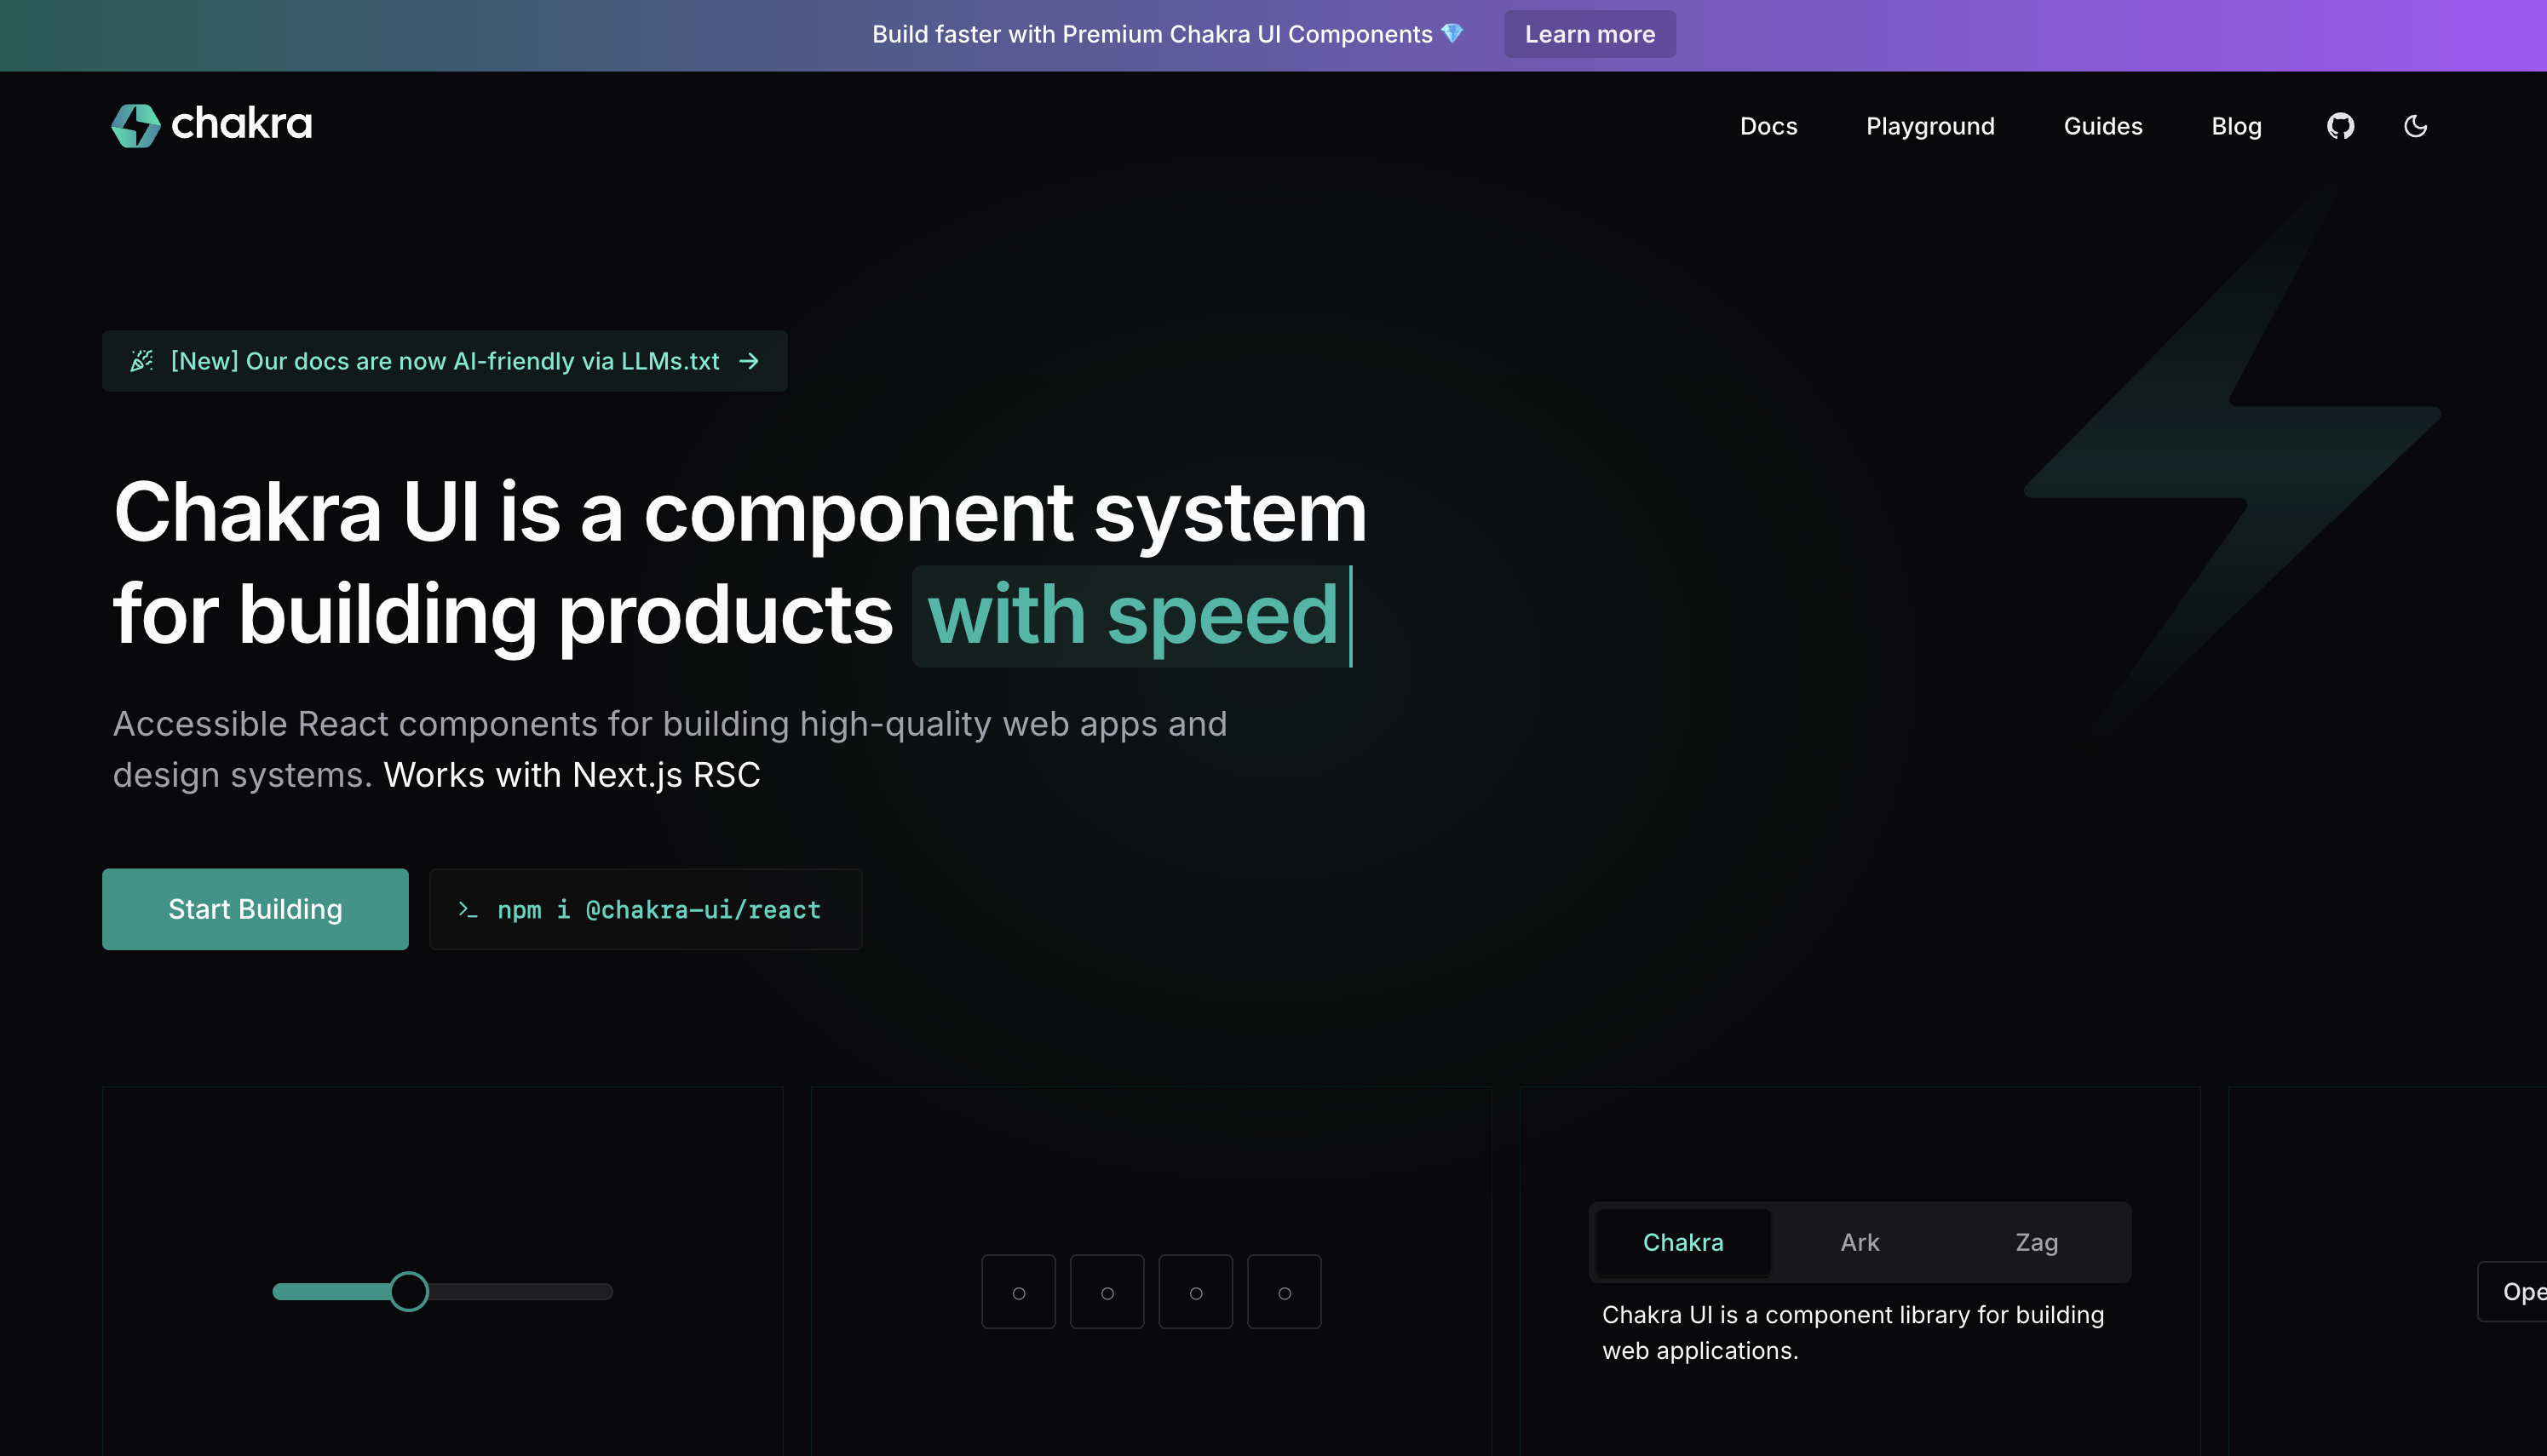Focus the second PIN input box
The width and height of the screenshot is (2547, 1456).
[x=1107, y=1291]
